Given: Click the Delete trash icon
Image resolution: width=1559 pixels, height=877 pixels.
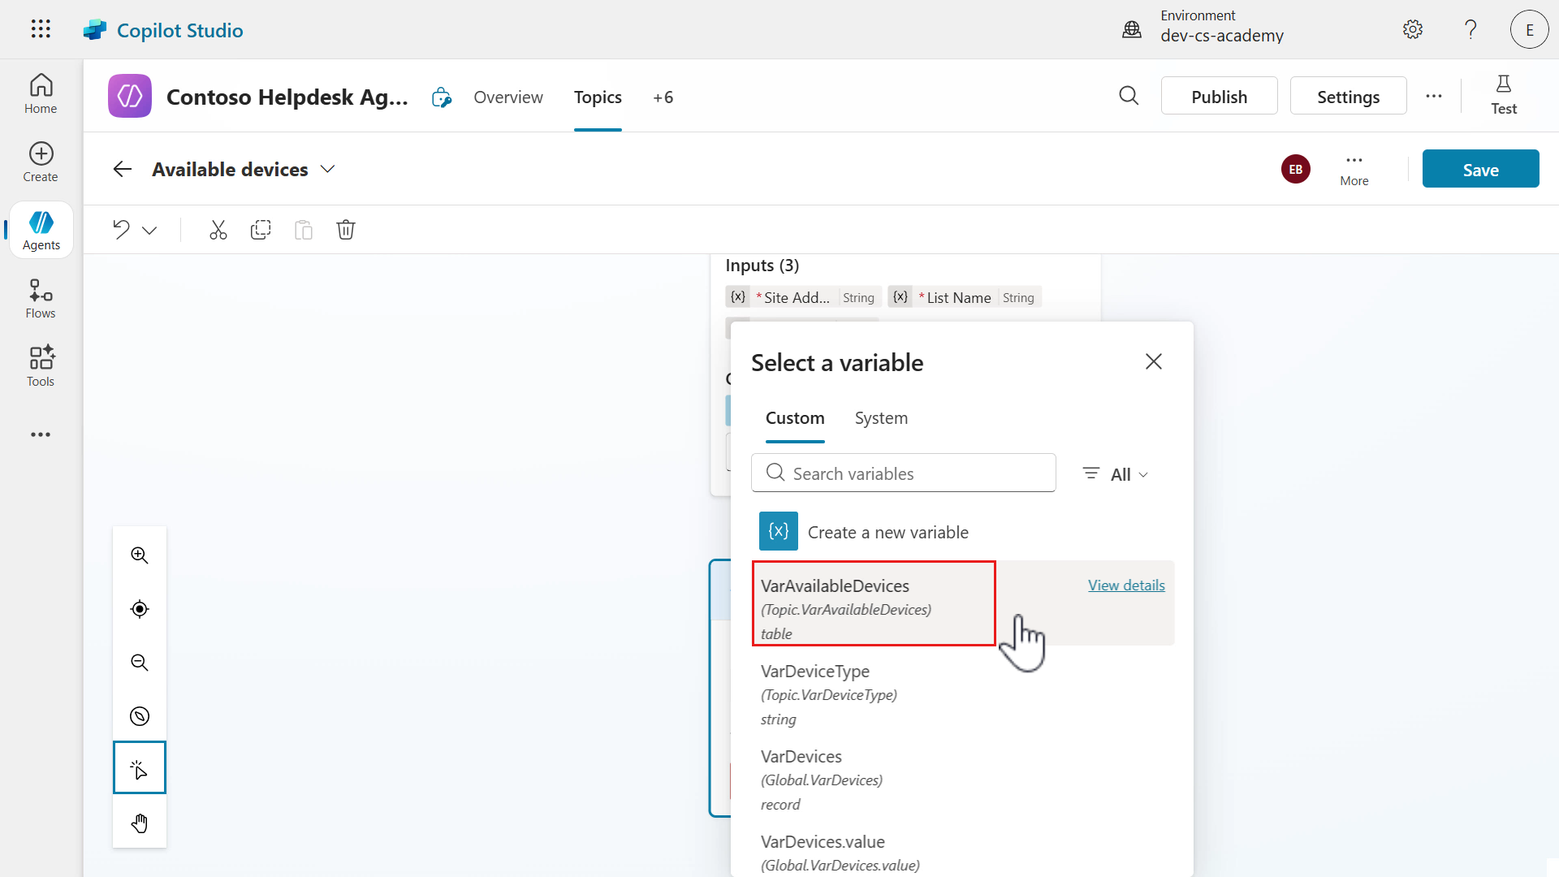Looking at the screenshot, I should coord(346,230).
